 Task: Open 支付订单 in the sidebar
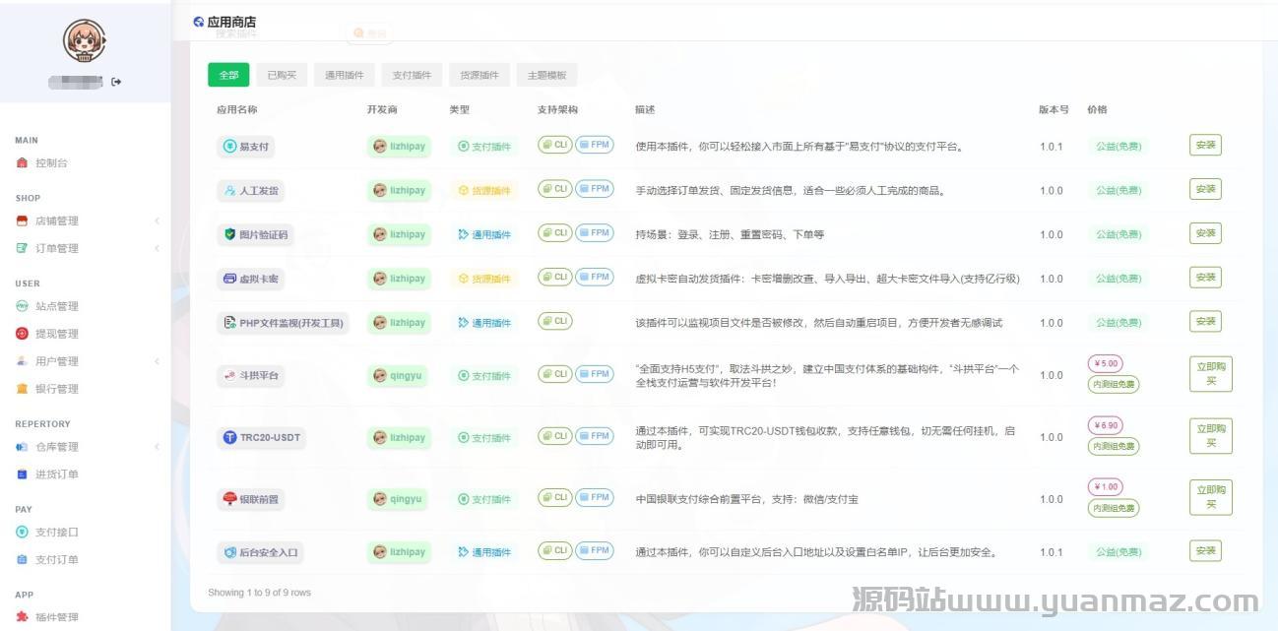click(56, 560)
